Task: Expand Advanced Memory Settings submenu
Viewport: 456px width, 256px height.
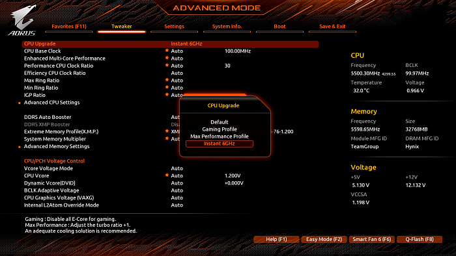Action: [x=57, y=146]
